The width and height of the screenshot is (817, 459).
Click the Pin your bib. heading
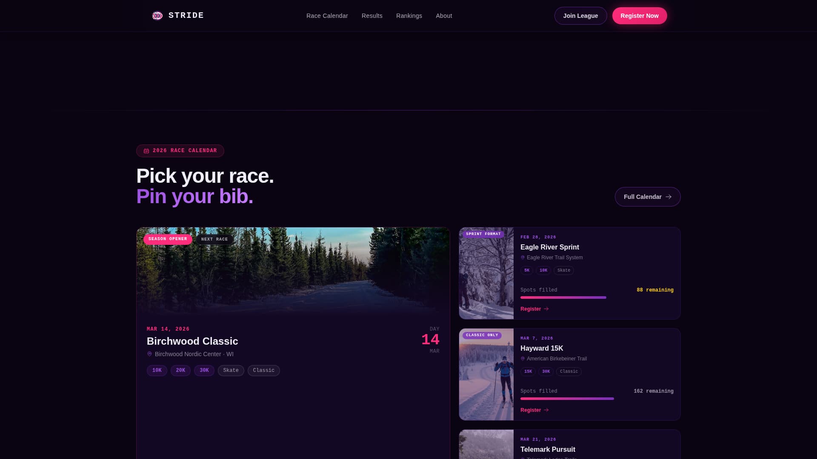point(194,196)
